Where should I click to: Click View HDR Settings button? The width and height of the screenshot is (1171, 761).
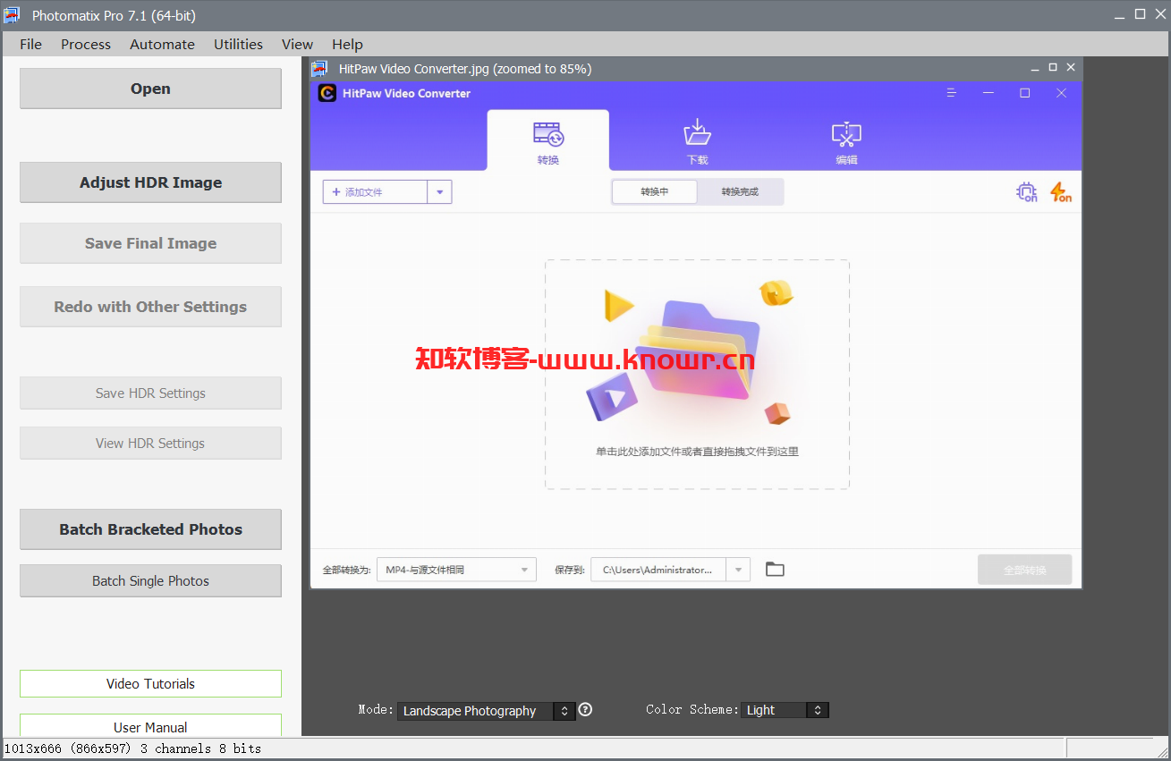[150, 444]
